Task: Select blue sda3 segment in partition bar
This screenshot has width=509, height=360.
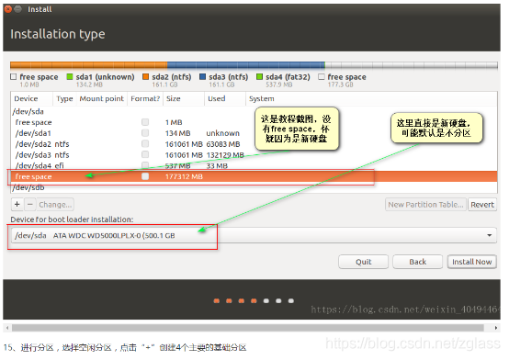Action: (245, 65)
